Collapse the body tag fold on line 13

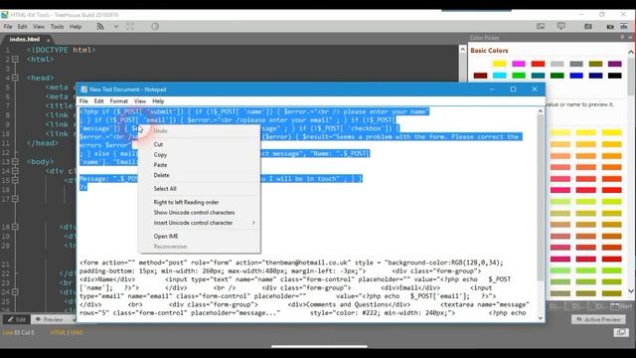click(15, 161)
